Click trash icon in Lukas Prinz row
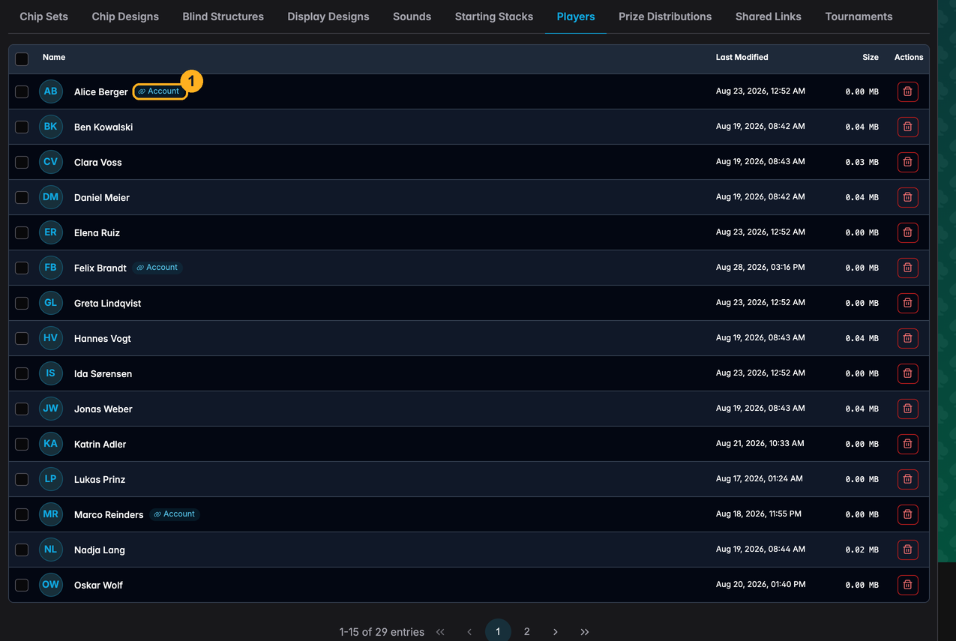 [x=907, y=479]
